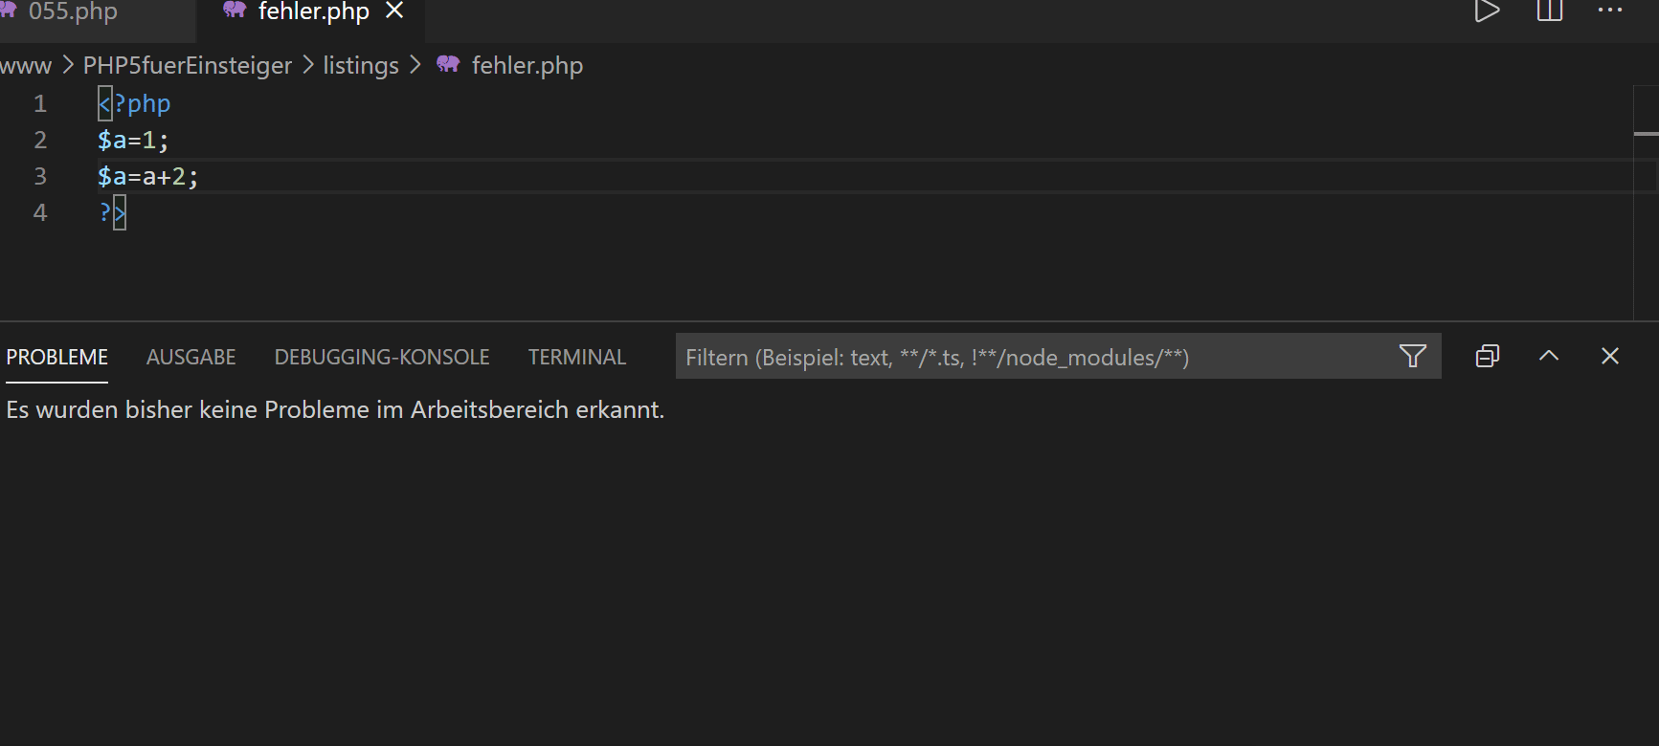Image resolution: width=1659 pixels, height=746 pixels.
Task: Close the fehler.php editor tab
Action: pyautogui.click(x=394, y=11)
